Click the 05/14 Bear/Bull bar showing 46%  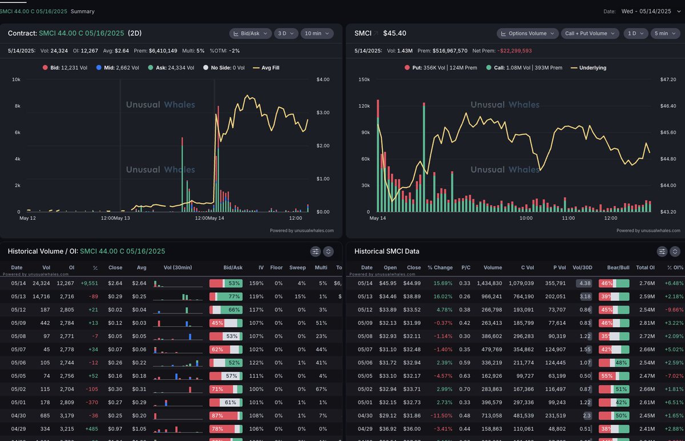(614, 283)
